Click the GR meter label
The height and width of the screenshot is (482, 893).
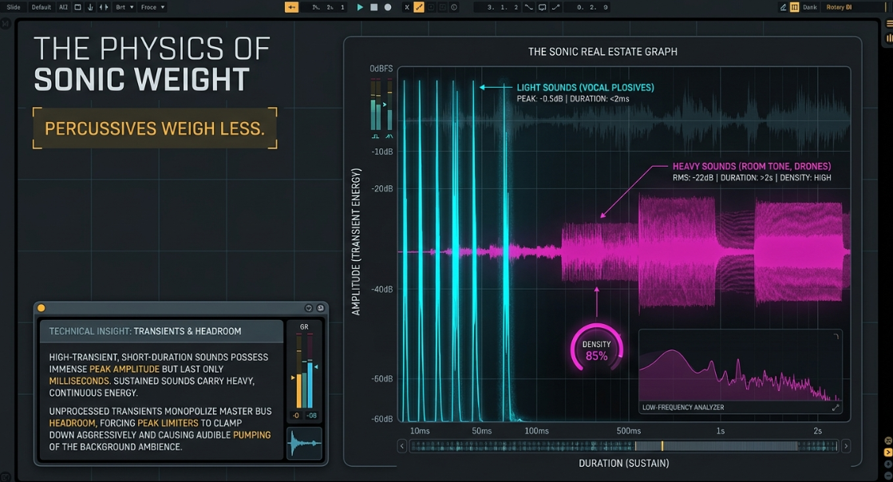coord(304,327)
